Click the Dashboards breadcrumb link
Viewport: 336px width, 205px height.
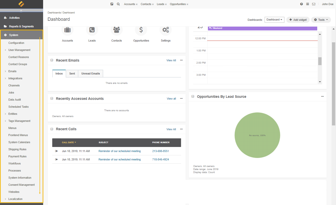[54, 12]
